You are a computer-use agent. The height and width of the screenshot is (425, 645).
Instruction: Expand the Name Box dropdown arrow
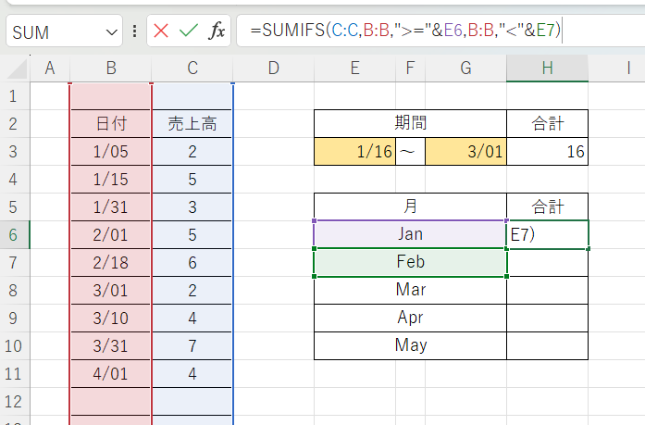click(112, 31)
